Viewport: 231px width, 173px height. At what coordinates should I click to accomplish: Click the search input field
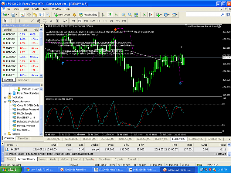point(203,14)
